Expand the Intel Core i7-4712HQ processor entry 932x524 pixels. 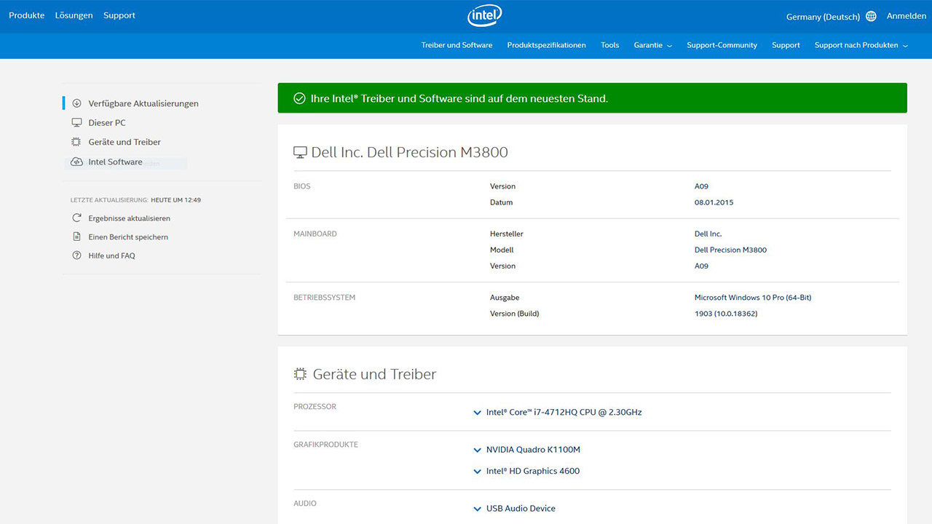[x=478, y=413]
